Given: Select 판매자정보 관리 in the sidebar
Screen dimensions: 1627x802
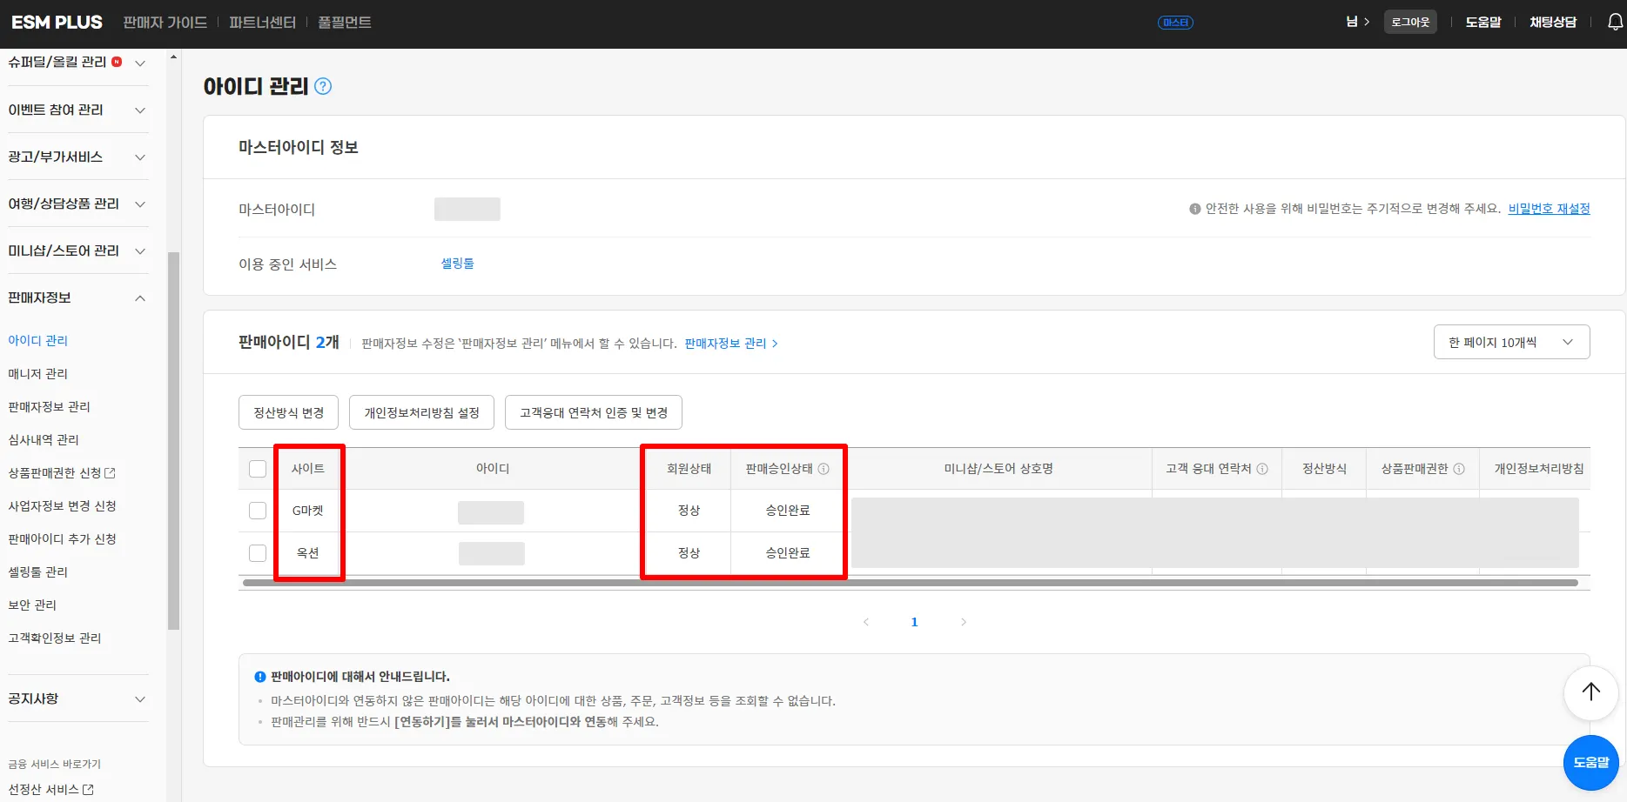Looking at the screenshot, I should tap(50, 407).
